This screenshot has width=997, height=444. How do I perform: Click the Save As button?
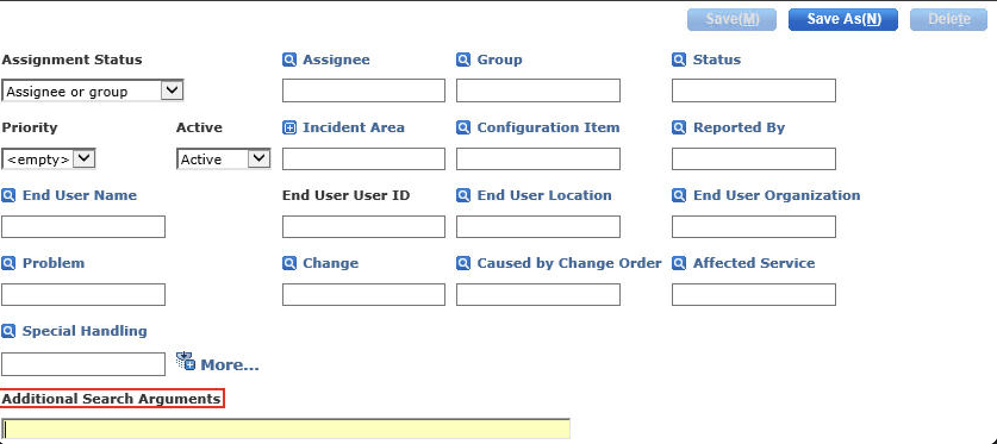(x=843, y=19)
